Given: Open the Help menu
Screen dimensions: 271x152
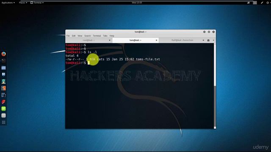Looking at the screenshot, I should [112, 35].
